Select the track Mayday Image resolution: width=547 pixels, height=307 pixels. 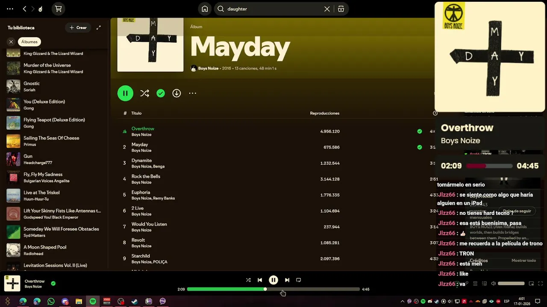140,145
